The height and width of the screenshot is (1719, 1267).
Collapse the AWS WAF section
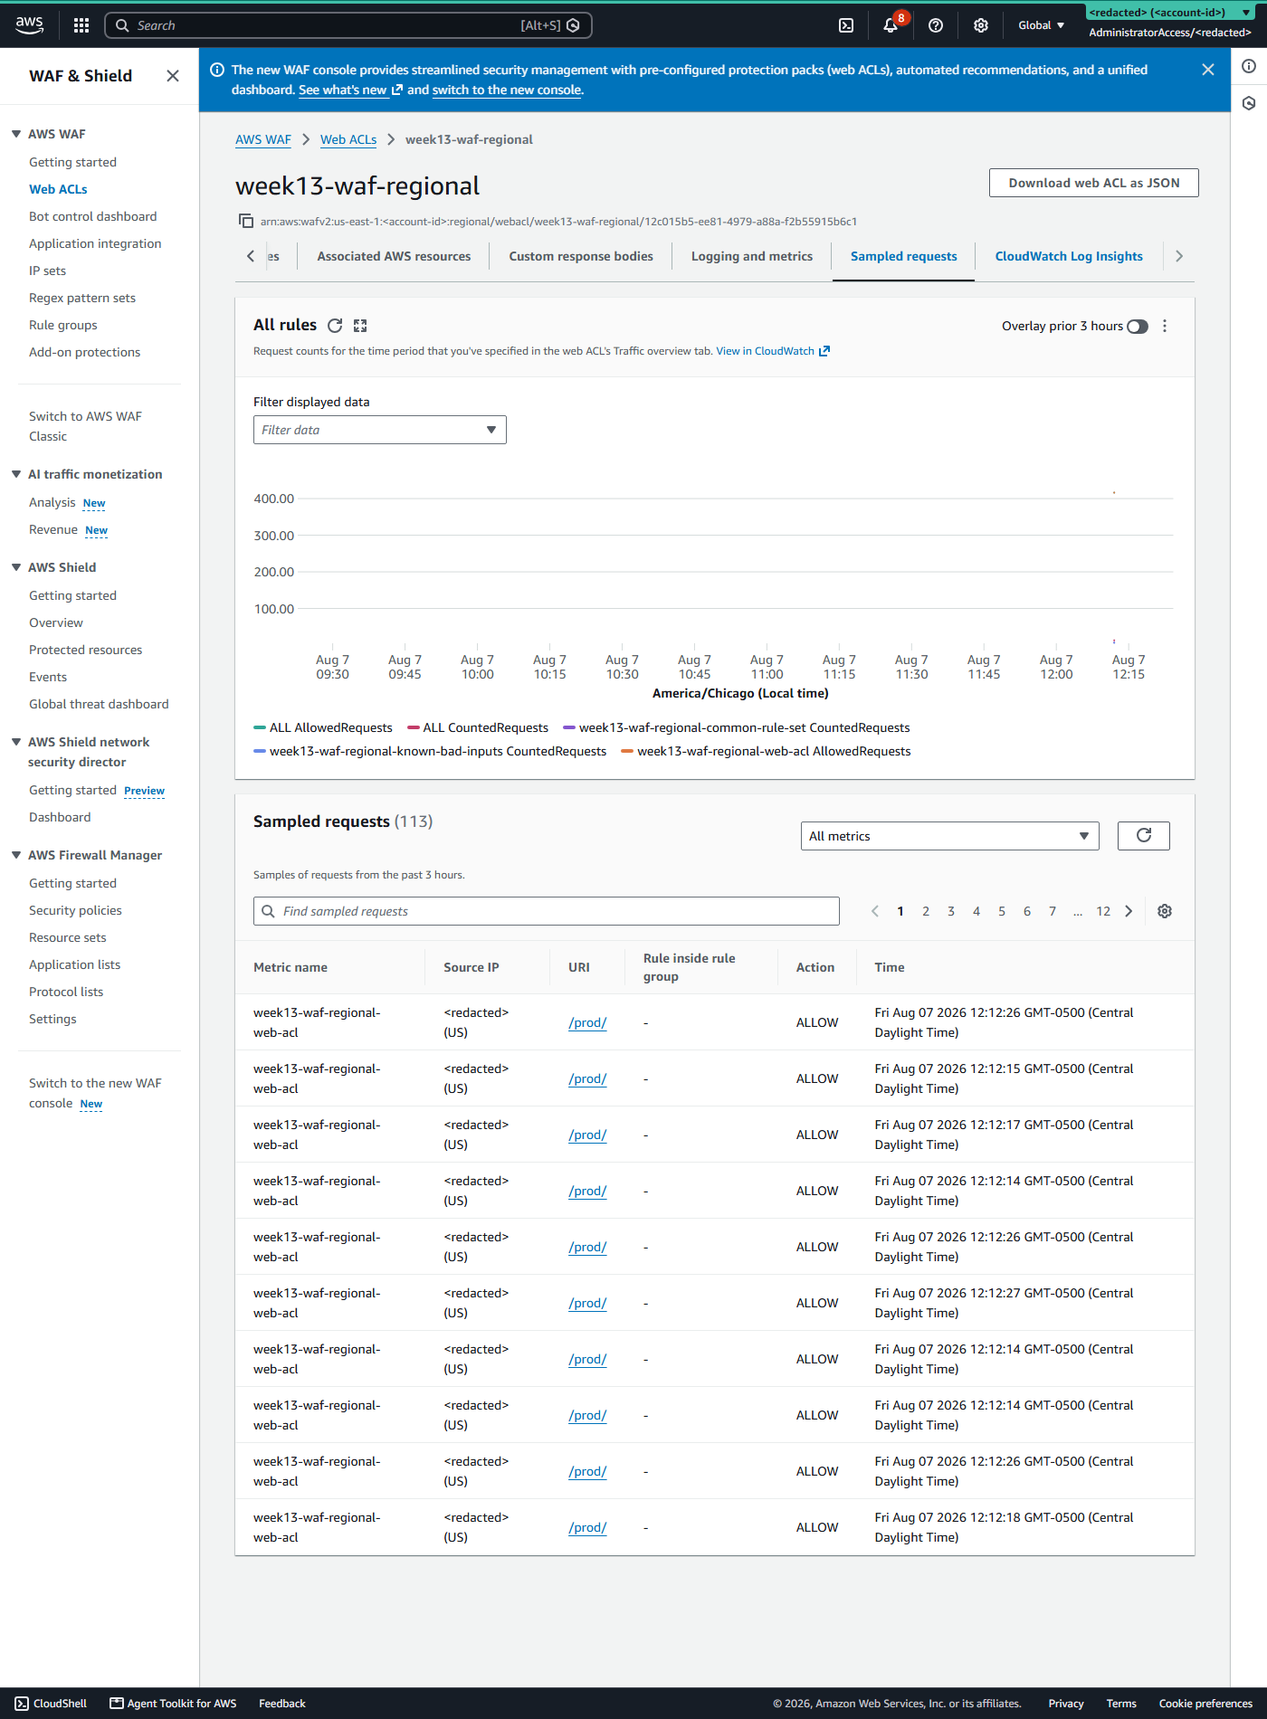(16, 134)
